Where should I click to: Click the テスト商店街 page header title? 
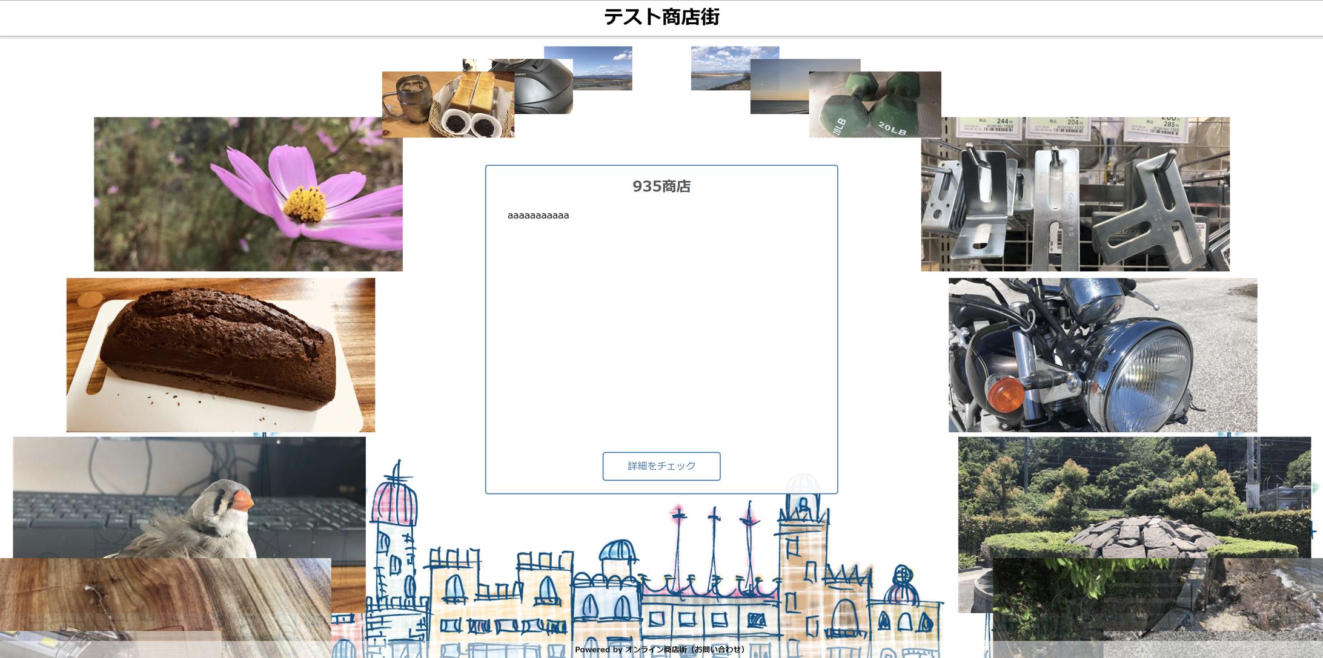tap(661, 17)
